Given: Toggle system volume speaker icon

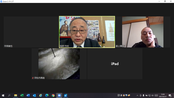Looking at the screenshot, I should 153,96.
